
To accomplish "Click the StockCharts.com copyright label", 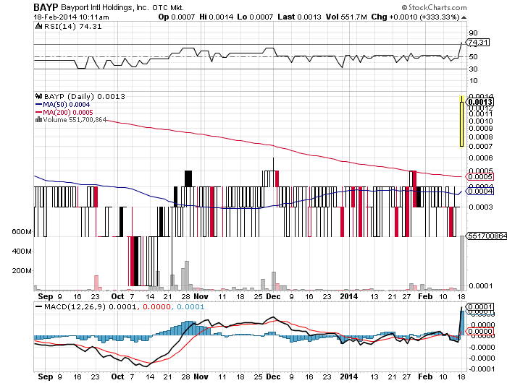I will [435, 7].
